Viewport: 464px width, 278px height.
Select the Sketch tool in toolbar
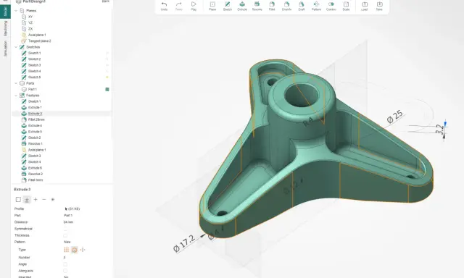click(x=227, y=6)
